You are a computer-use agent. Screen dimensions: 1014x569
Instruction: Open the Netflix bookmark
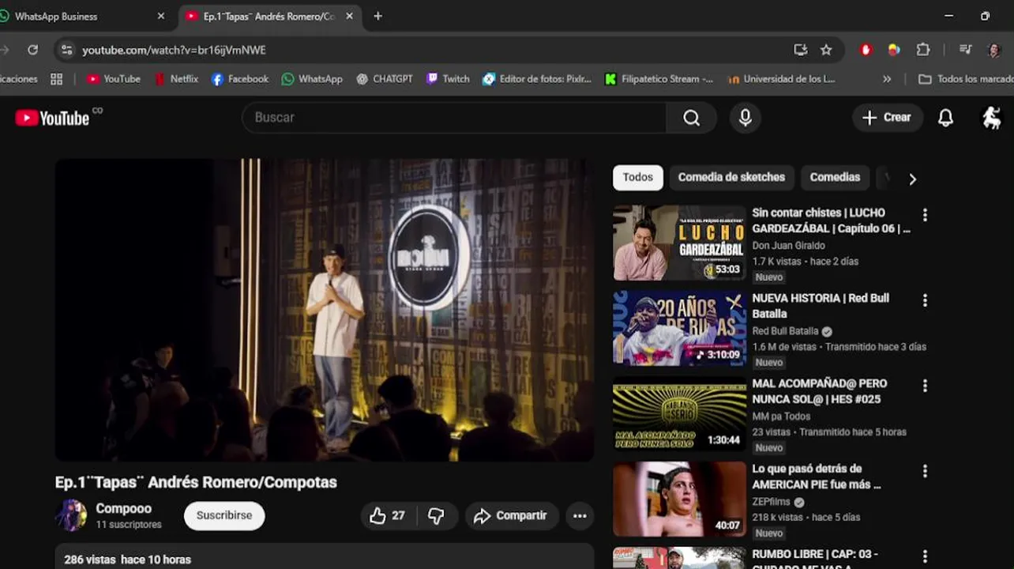tap(176, 79)
